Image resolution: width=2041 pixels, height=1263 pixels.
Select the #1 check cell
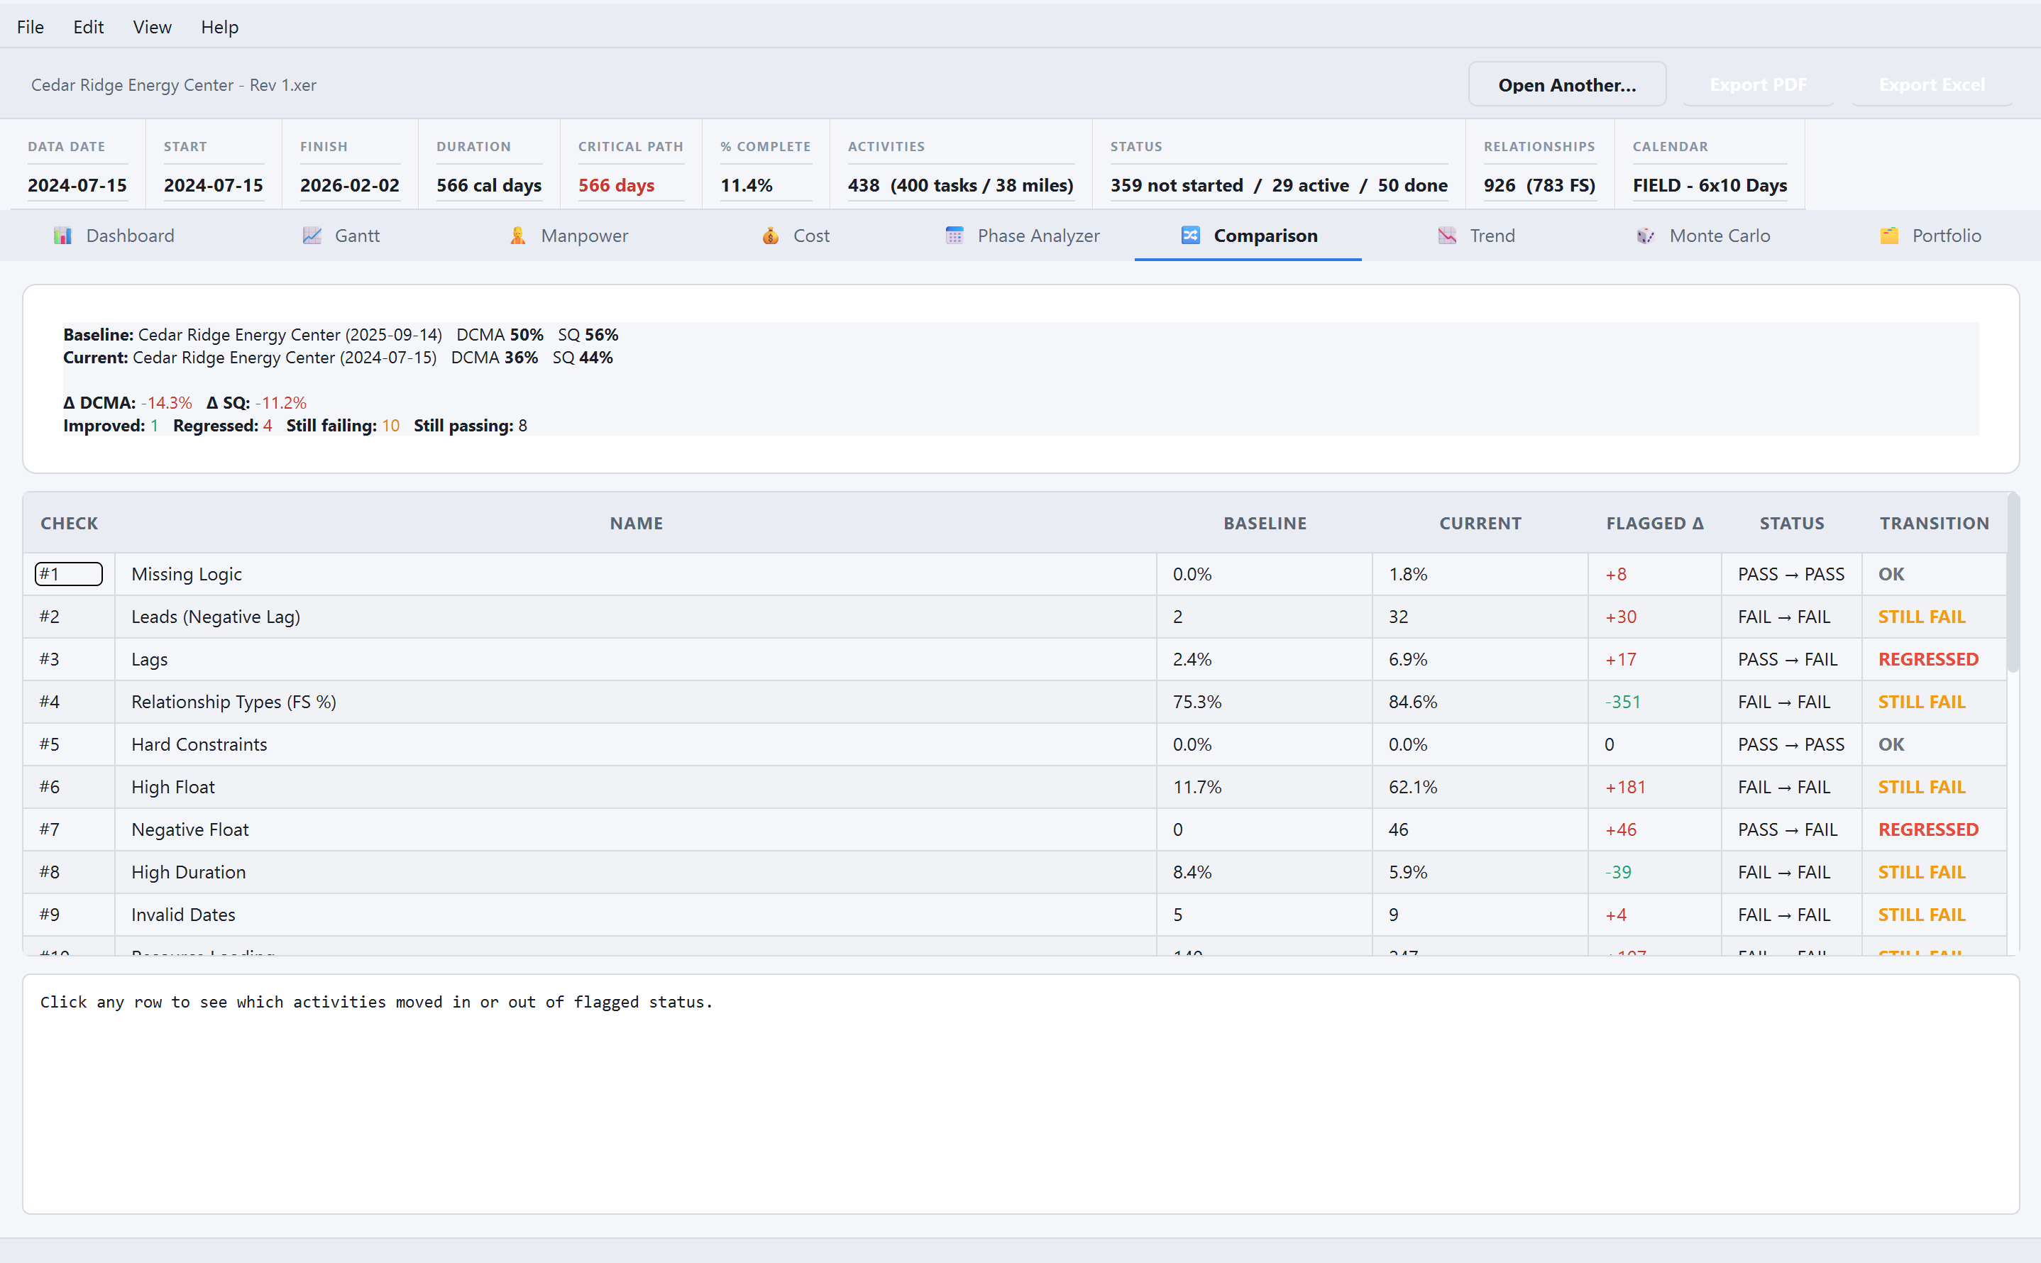[69, 574]
